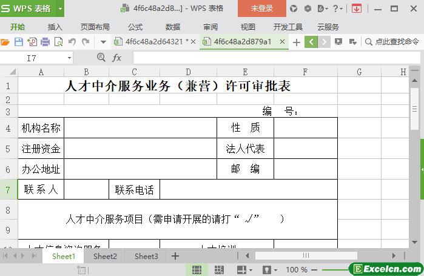Go to next document tab arrow

tap(324, 42)
